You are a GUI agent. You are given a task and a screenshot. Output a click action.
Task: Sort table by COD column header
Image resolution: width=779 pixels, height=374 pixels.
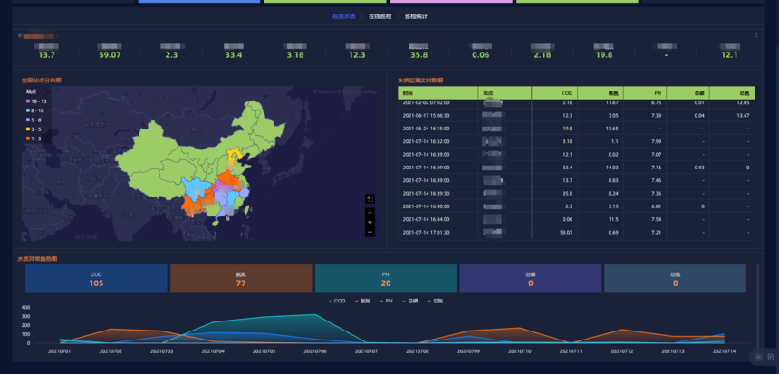coord(567,92)
